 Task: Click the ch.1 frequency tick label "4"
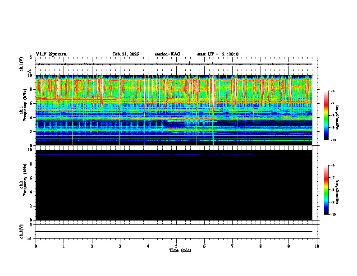click(32, 118)
